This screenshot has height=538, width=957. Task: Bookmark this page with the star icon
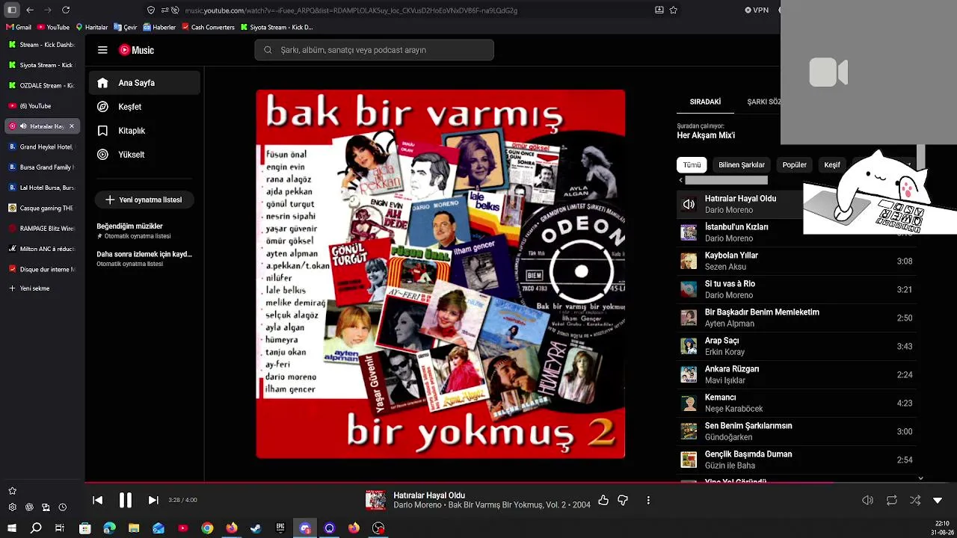click(x=674, y=10)
